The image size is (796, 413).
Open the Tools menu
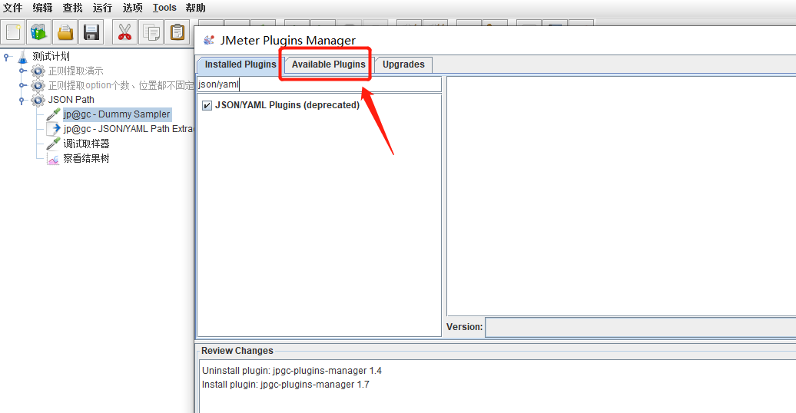pos(164,8)
